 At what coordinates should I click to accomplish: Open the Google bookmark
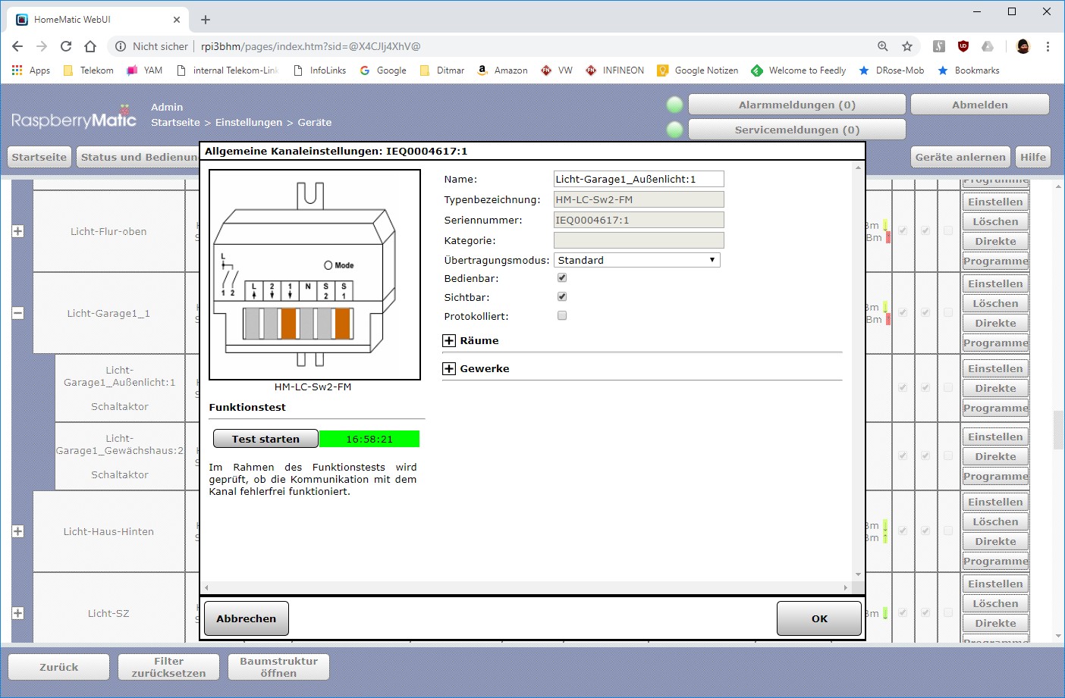[383, 70]
